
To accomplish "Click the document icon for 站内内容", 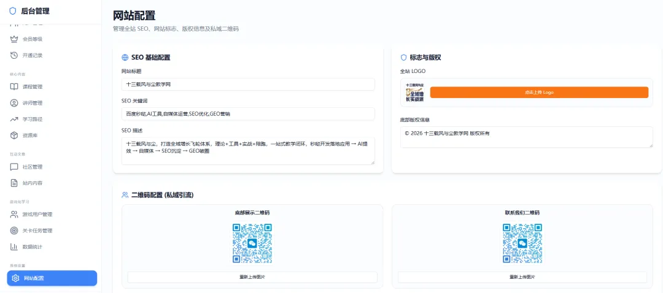I will click(14, 183).
